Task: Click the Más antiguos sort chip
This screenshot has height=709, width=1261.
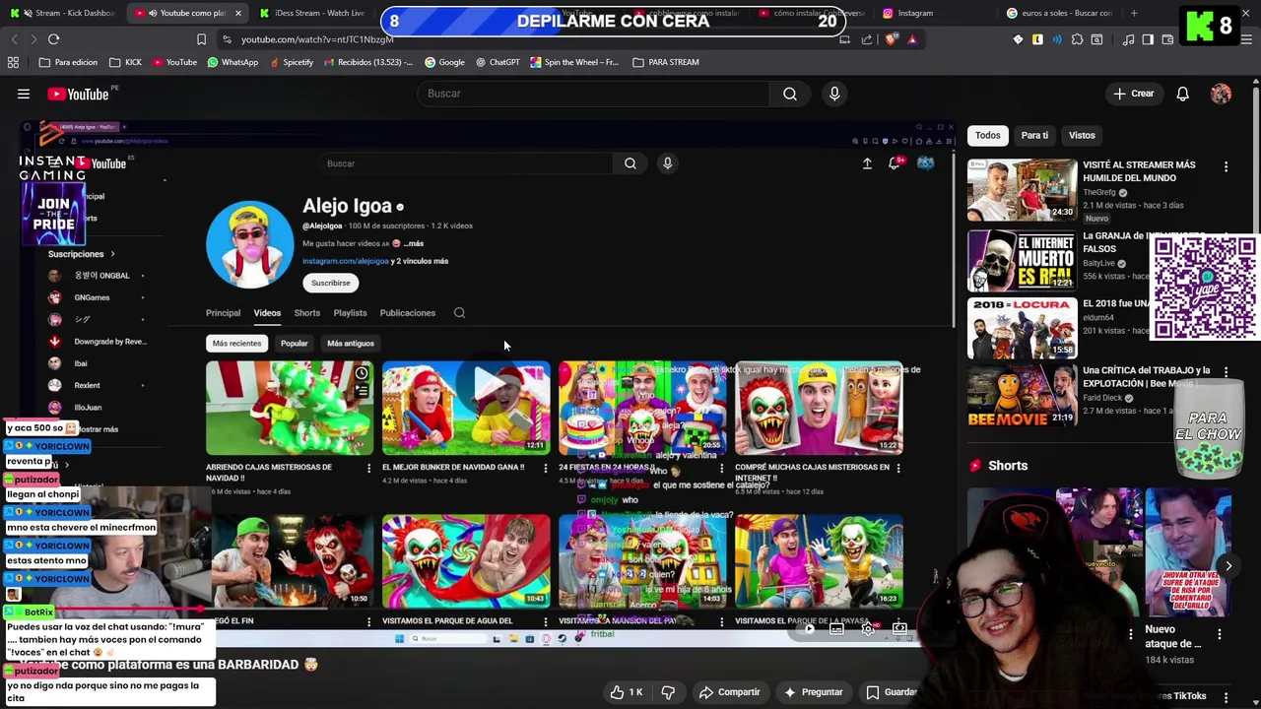Action: [351, 344]
